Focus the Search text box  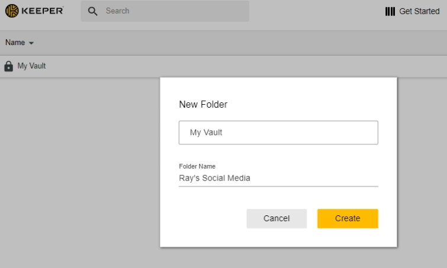(x=165, y=11)
